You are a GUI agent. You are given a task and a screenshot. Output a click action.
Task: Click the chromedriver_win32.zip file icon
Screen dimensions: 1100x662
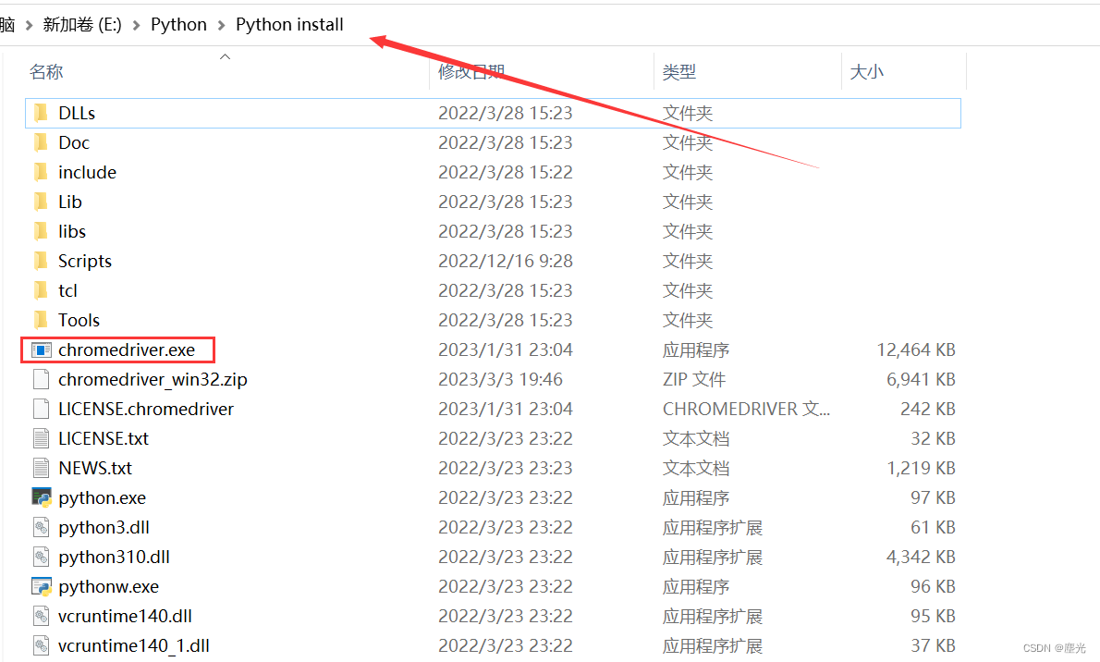pos(42,379)
